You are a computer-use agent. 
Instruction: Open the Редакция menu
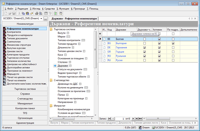(21, 9)
